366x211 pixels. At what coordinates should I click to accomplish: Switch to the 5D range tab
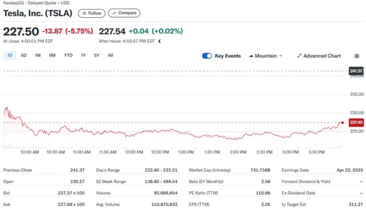[x=24, y=56]
